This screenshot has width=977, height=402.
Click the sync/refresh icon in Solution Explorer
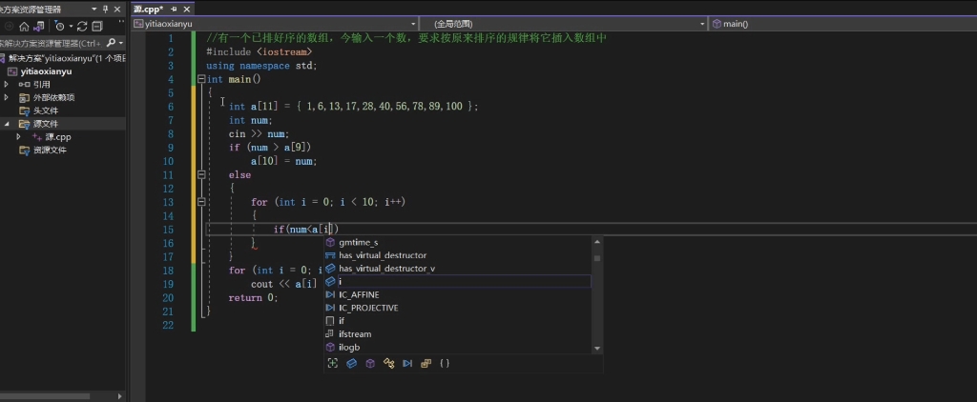pos(82,26)
